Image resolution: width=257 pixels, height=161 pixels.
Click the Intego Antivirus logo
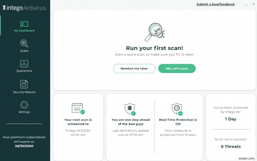[x=24, y=8]
